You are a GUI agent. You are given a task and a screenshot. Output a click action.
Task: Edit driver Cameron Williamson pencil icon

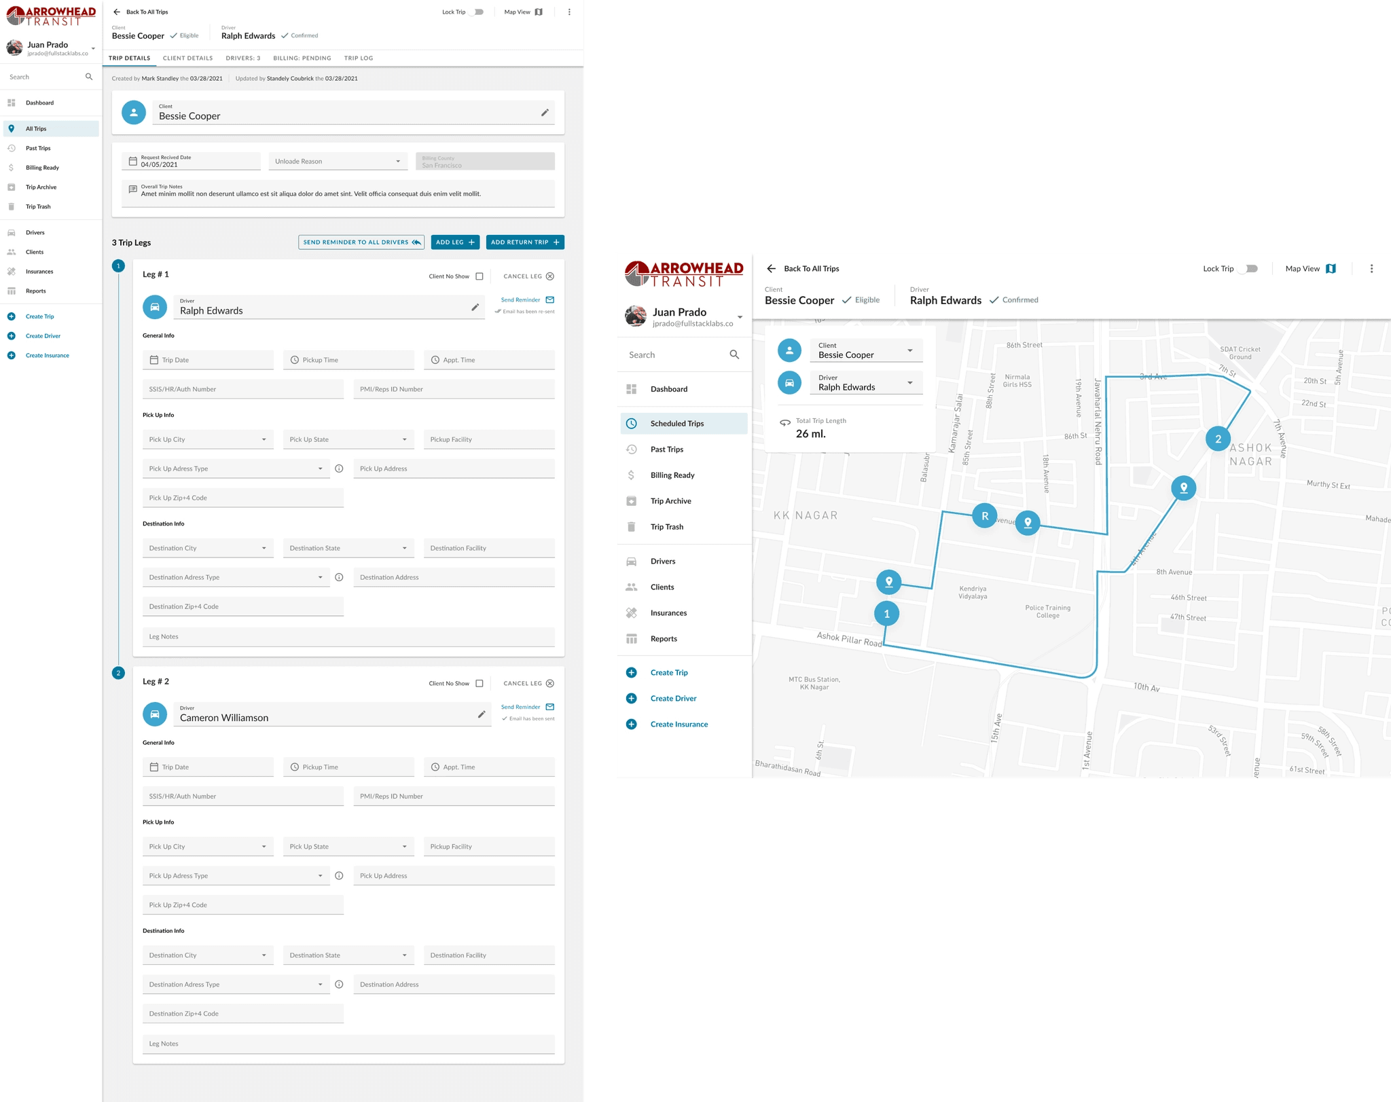coord(482,714)
